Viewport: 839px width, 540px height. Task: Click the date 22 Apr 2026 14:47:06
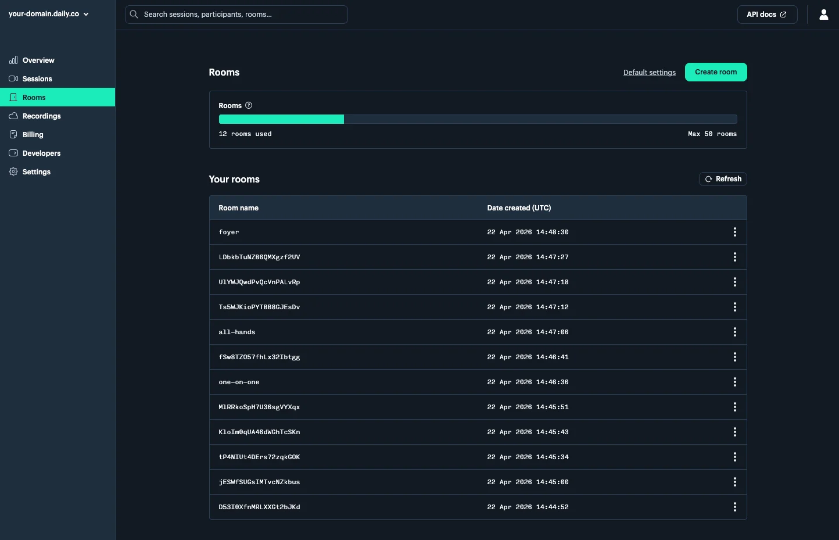[528, 332]
